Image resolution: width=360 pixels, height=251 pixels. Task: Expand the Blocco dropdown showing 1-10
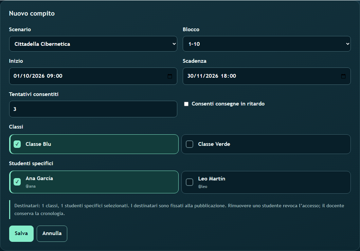click(267, 44)
